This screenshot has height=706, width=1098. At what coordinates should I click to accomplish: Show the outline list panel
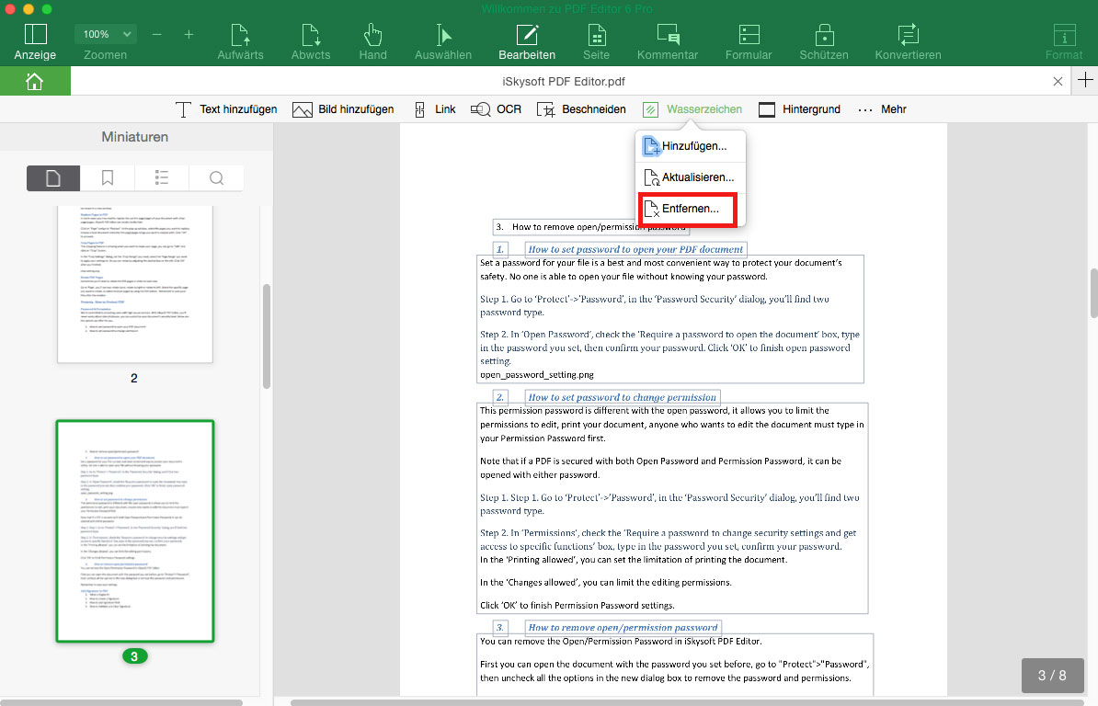162,177
